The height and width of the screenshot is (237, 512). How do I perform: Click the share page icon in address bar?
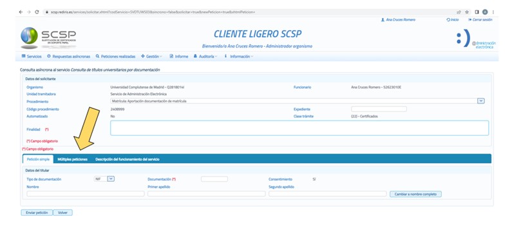pos(459,12)
